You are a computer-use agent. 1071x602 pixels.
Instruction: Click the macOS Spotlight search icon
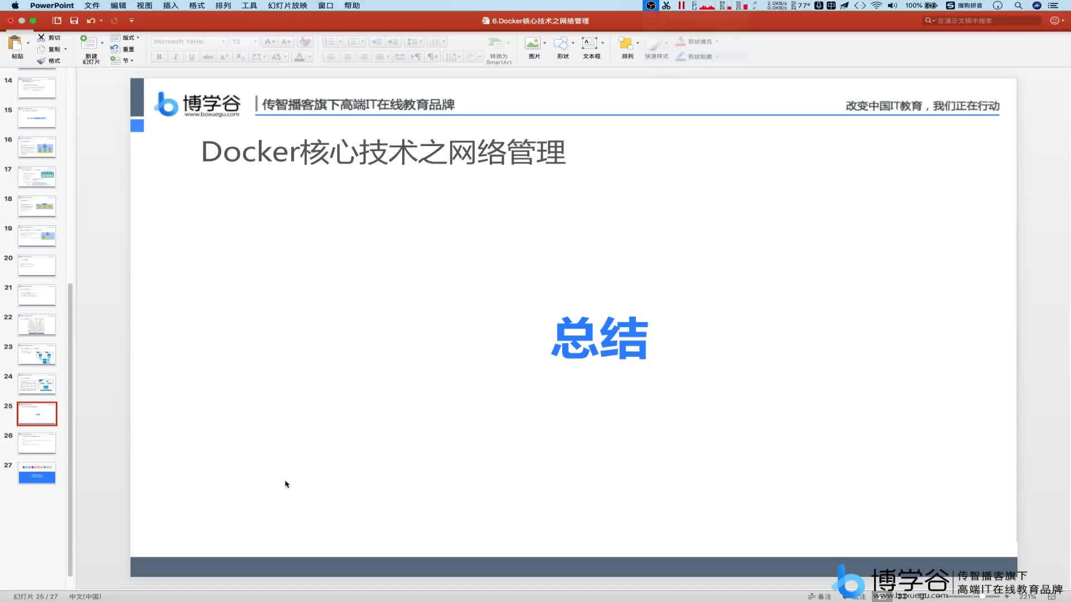[x=1019, y=6]
